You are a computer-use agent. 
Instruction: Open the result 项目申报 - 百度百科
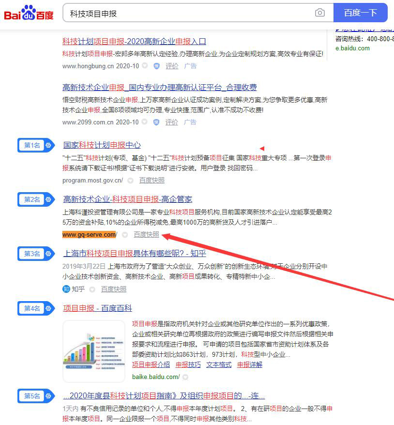point(98,308)
